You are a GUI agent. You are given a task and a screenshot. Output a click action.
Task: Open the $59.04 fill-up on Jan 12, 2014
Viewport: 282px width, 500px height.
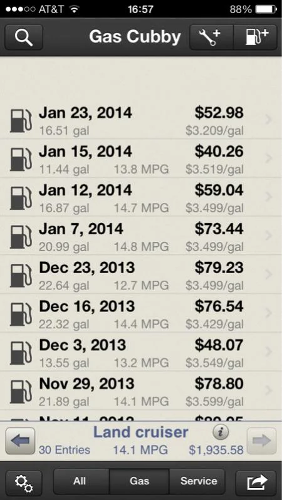[141, 197]
